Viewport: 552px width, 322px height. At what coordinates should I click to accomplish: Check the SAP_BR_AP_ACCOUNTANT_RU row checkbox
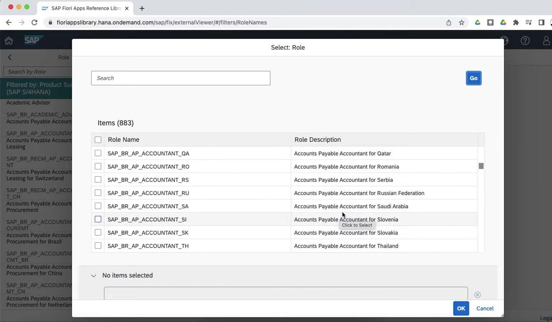point(98,193)
